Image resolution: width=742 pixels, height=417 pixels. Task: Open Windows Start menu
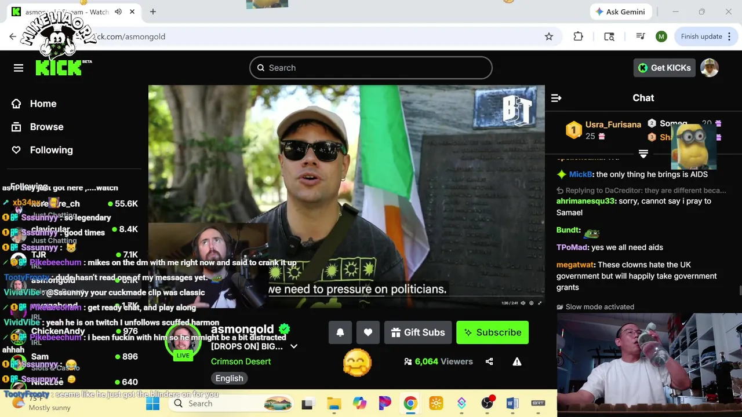click(x=152, y=404)
